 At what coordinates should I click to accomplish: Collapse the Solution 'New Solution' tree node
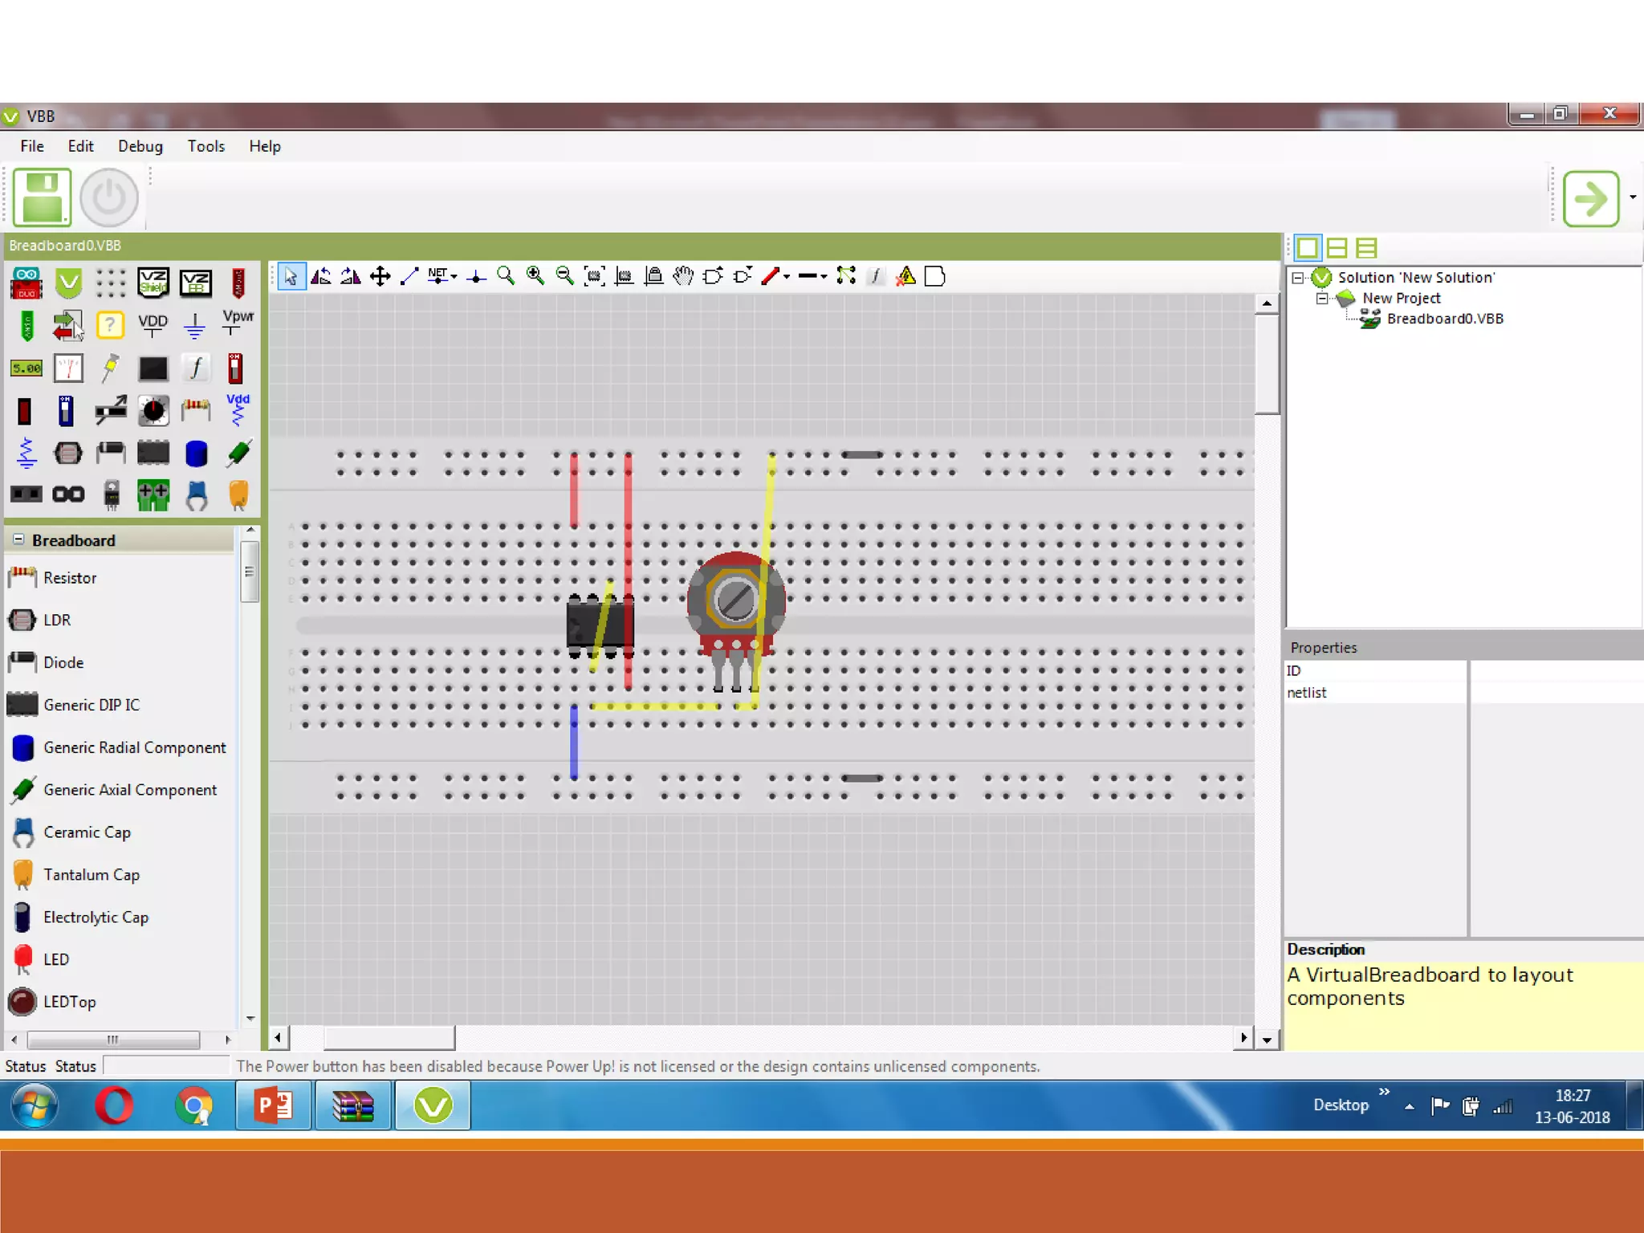pos(1298,278)
